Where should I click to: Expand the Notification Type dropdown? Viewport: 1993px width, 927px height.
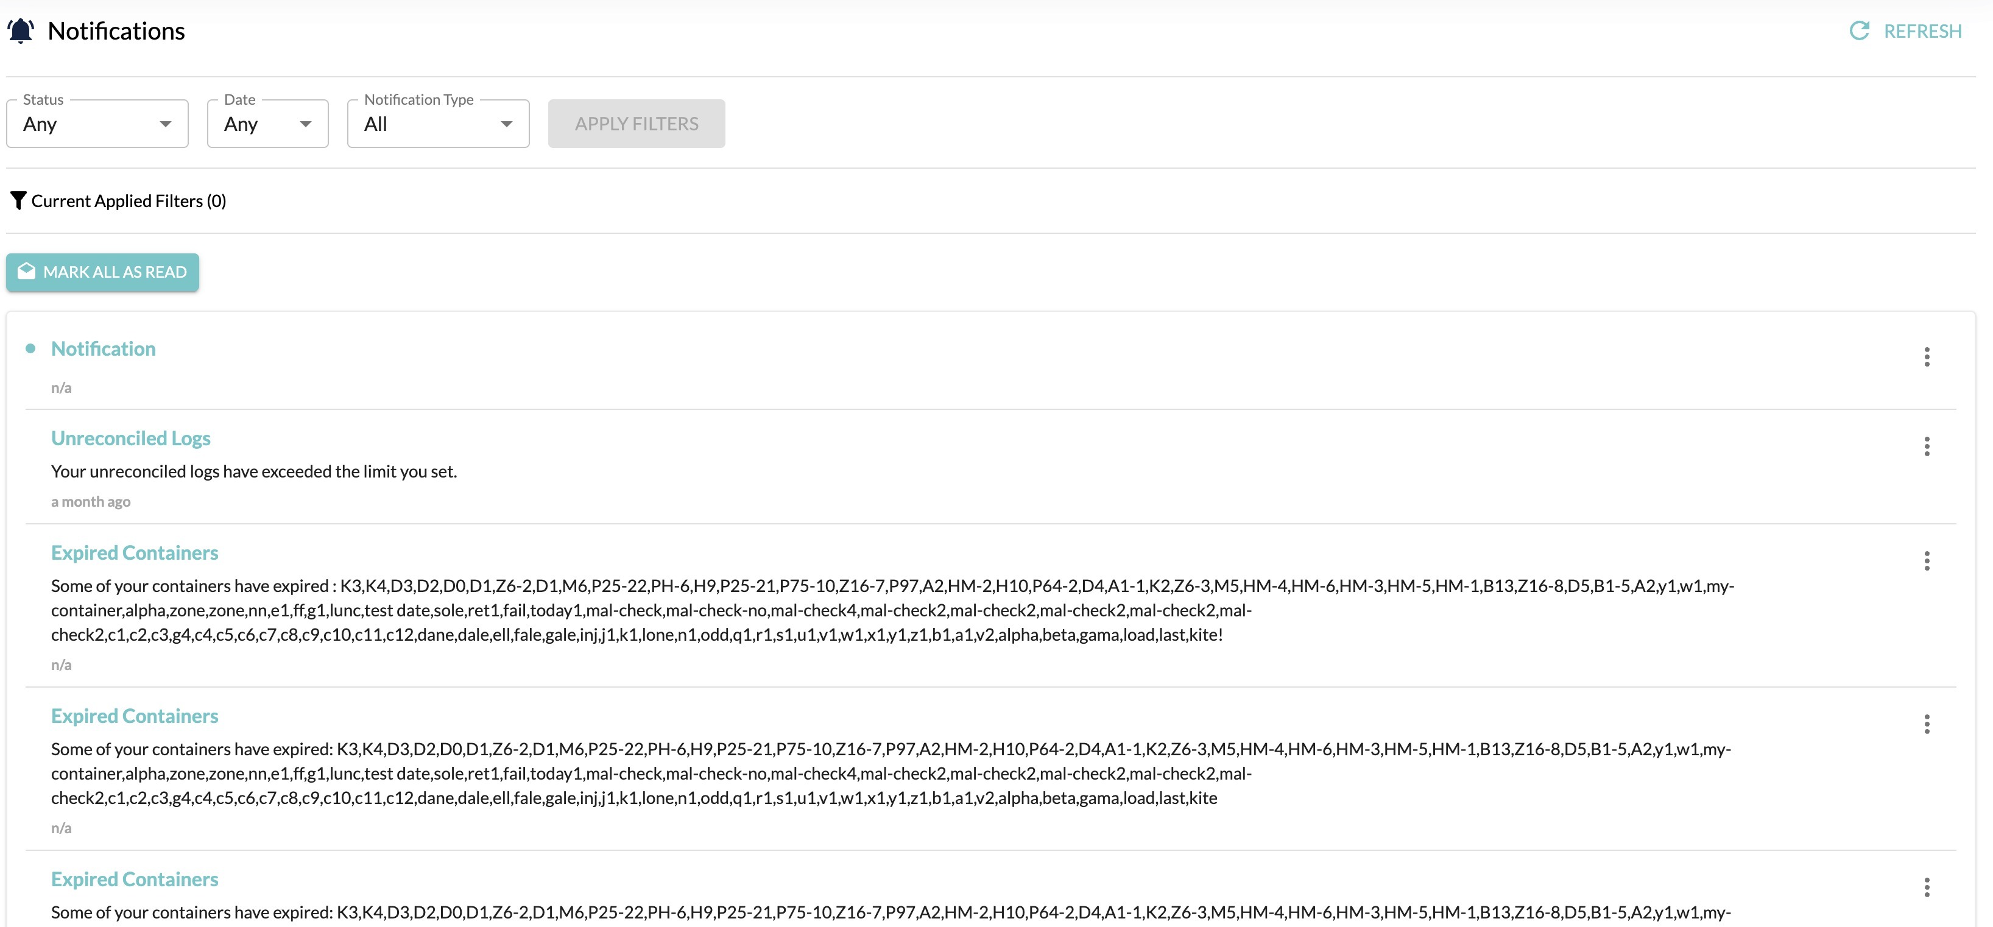pos(438,124)
